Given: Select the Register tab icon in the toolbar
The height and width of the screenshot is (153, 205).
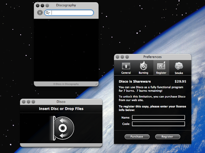Looking at the screenshot, I should (x=161, y=68).
